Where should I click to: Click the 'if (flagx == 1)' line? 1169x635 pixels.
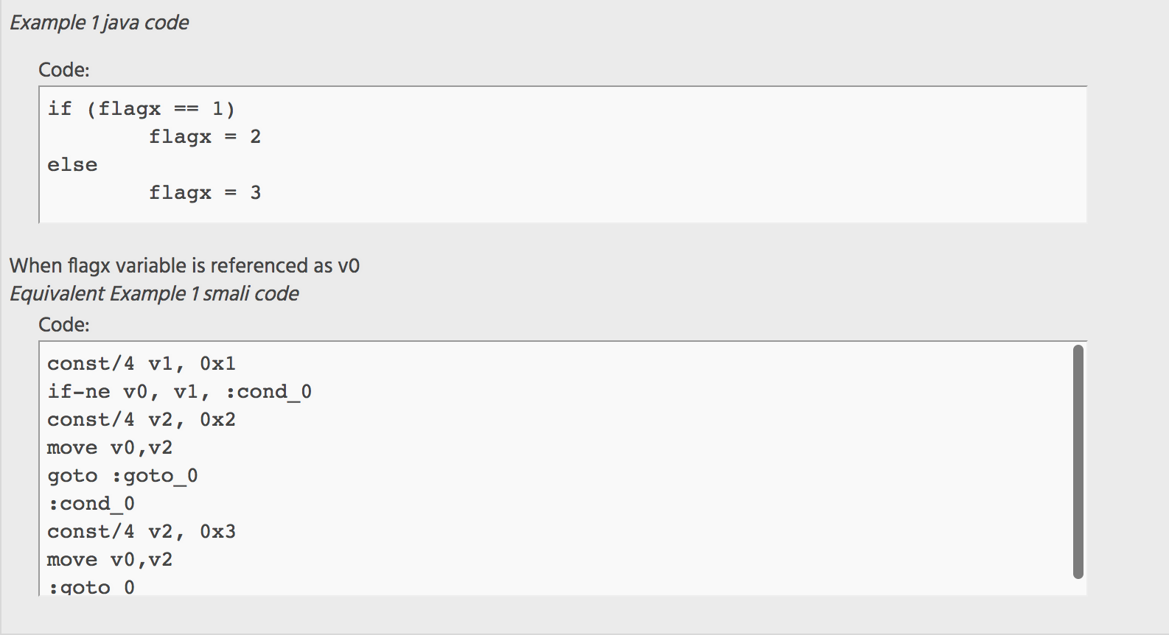coord(142,109)
